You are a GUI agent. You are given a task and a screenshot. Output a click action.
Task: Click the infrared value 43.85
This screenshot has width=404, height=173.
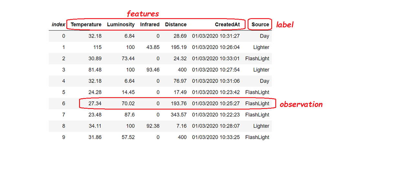(x=153, y=47)
